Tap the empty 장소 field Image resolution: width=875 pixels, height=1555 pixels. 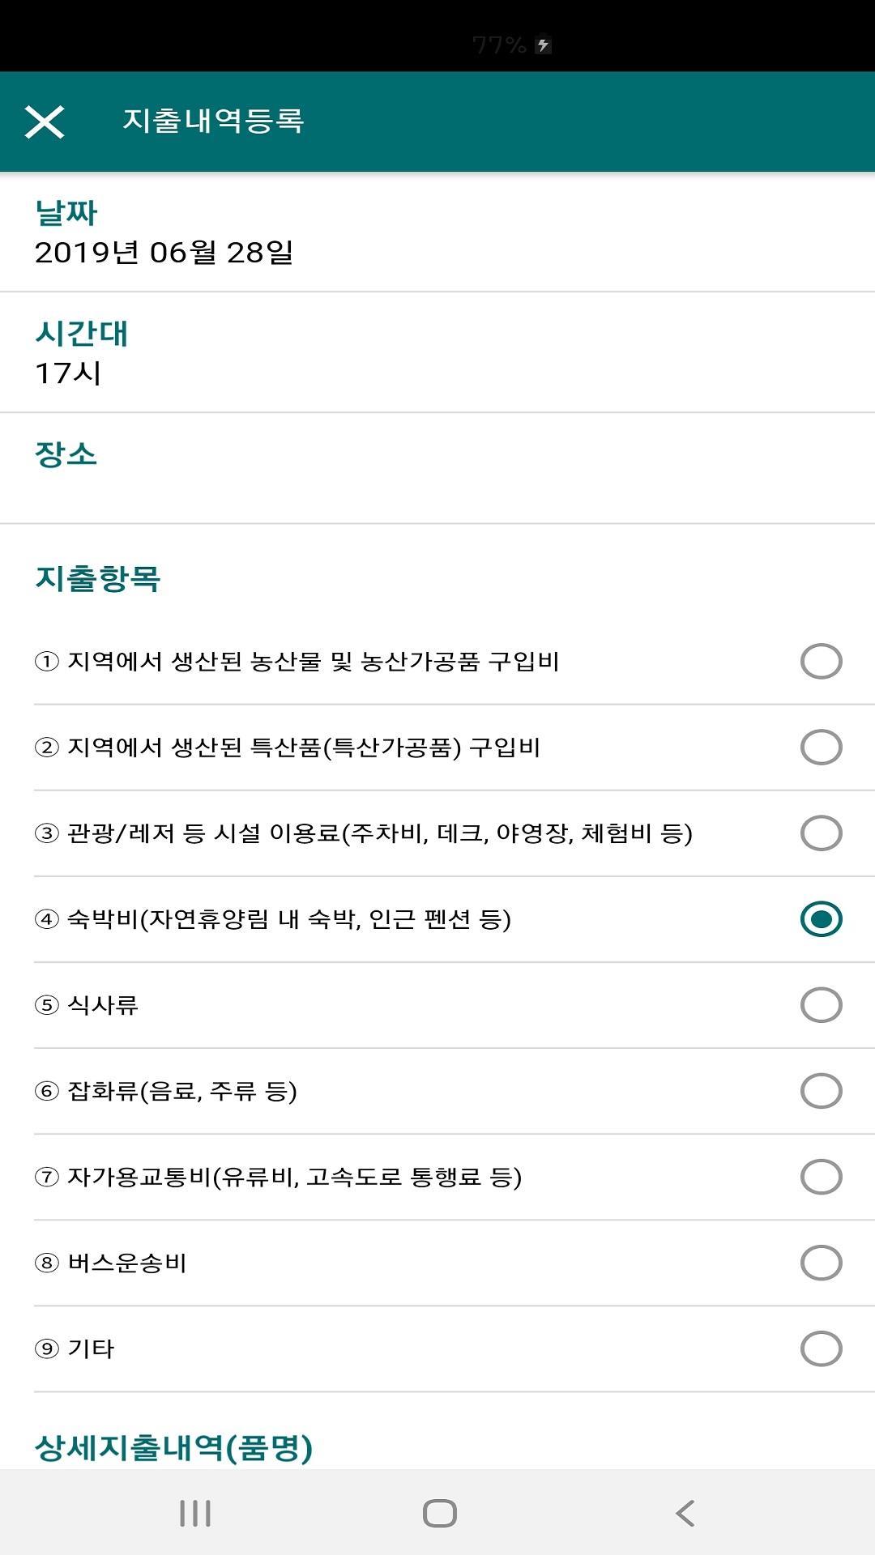coord(437,486)
